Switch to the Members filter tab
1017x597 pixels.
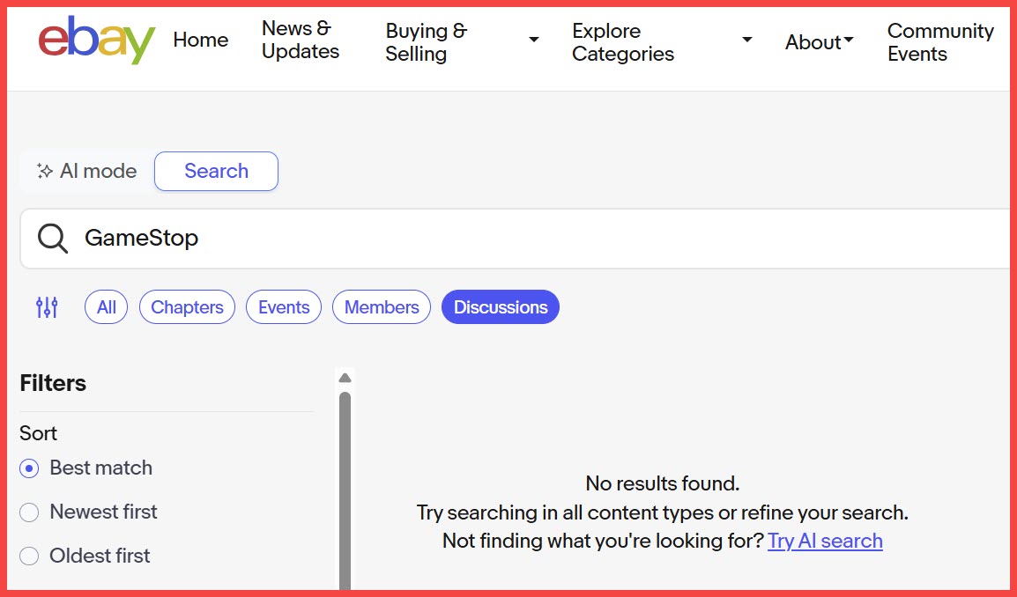[382, 307]
